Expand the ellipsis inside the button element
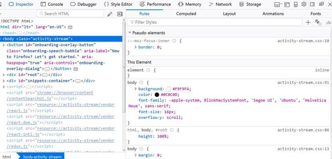Screen dimensions: 332x159 pos(47,69)
